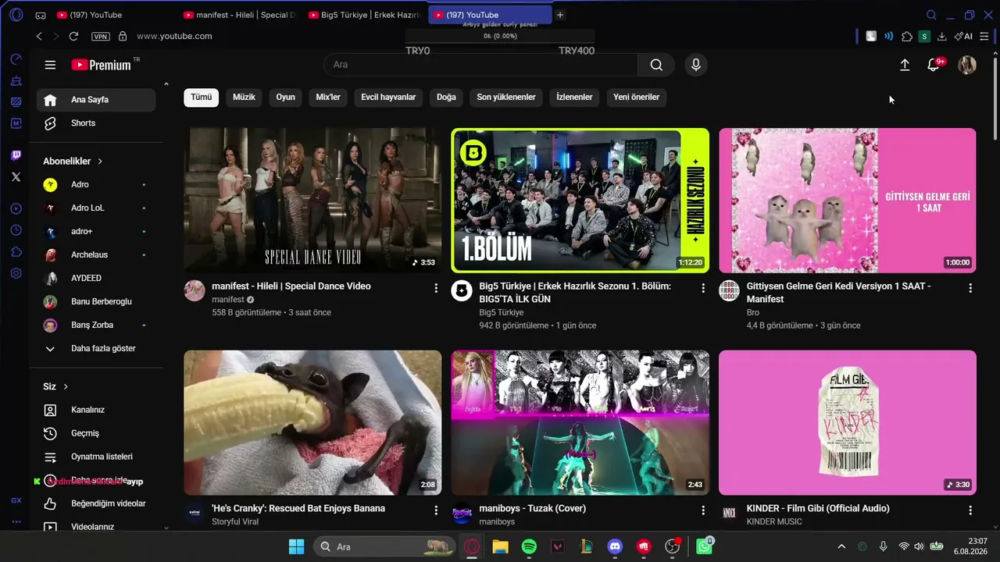Click the browser tab search magnifier

pyautogui.click(x=931, y=15)
